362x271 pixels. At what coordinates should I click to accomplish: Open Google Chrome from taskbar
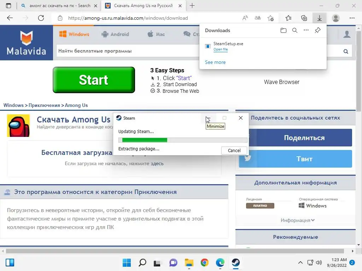[x=205, y=263]
